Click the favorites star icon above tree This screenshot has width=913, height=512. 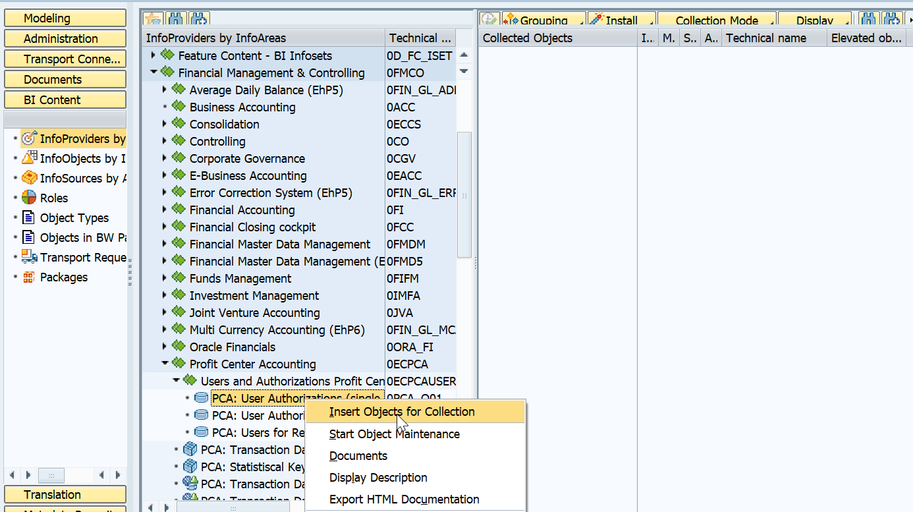point(153,20)
